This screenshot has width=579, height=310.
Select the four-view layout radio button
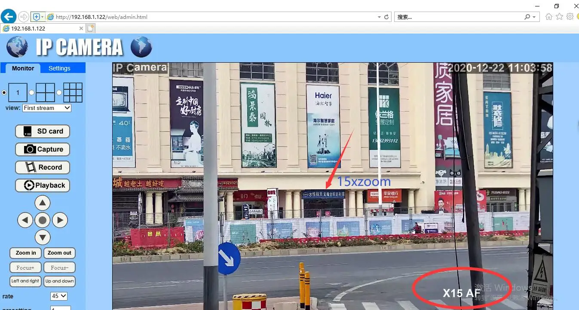point(31,92)
